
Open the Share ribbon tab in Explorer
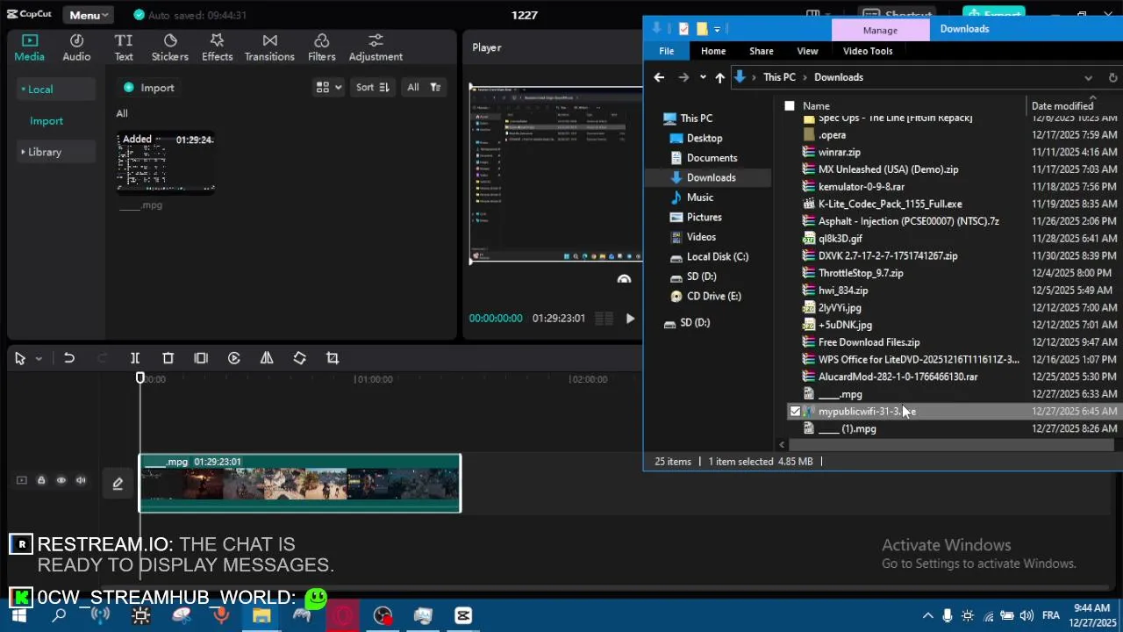(762, 51)
